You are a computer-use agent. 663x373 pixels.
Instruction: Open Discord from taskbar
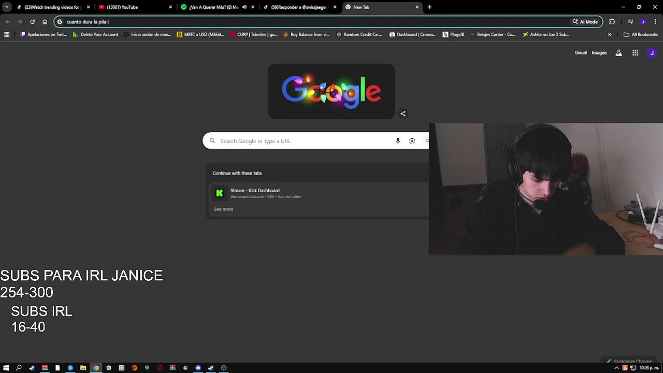(x=198, y=368)
